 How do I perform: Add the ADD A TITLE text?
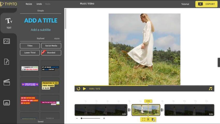tap(41, 20)
